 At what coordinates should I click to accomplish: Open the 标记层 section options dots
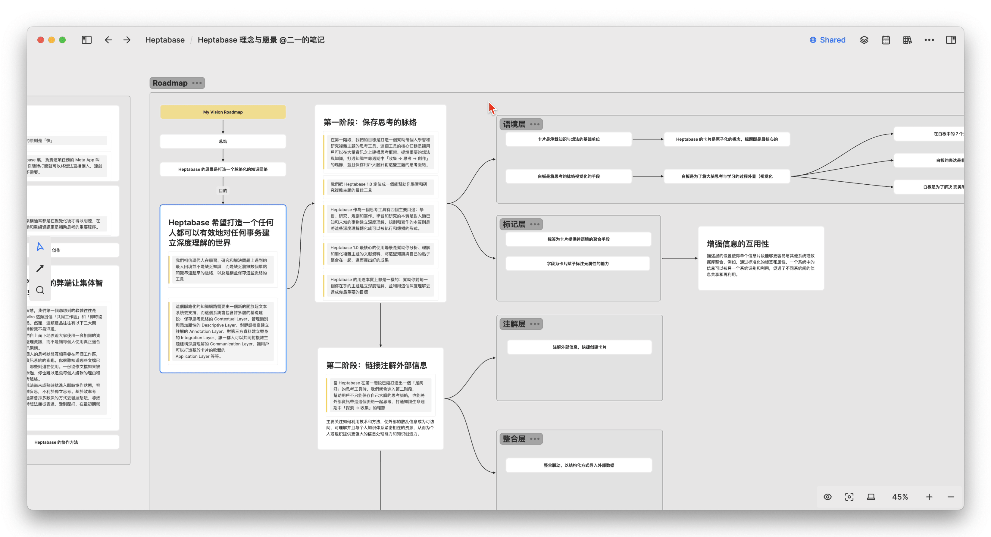pyautogui.click(x=534, y=224)
